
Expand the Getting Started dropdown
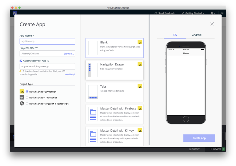click(193, 13)
